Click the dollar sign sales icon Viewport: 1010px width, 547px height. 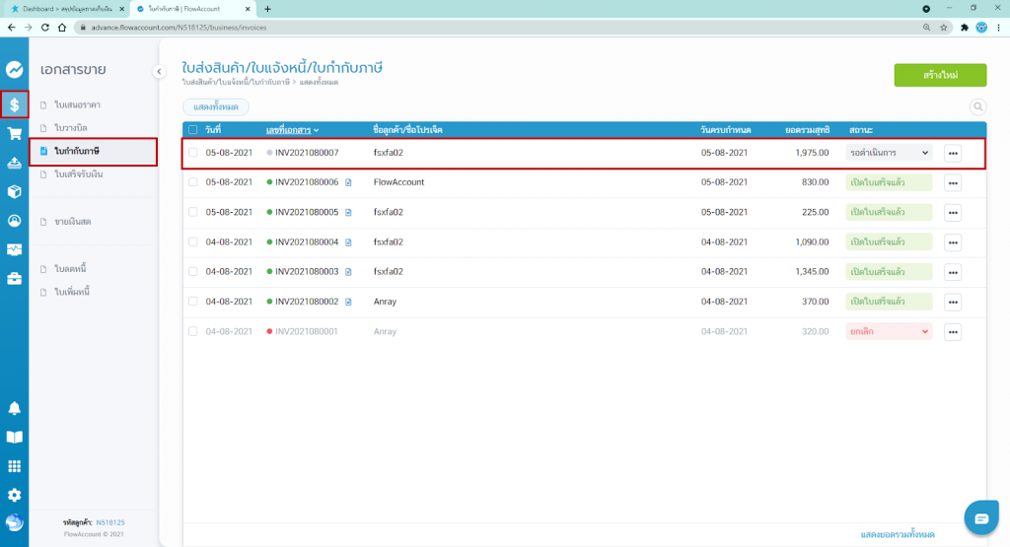tap(14, 104)
